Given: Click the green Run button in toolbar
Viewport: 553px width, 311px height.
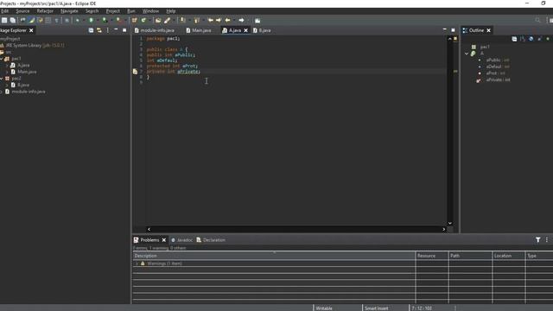Looking at the screenshot, I should pos(91,21).
